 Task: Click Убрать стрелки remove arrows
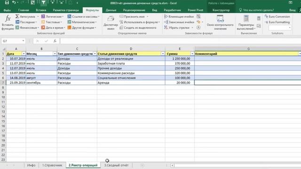(x=178, y=28)
